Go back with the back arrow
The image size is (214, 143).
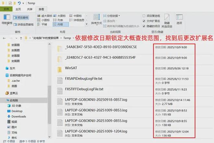(4, 38)
